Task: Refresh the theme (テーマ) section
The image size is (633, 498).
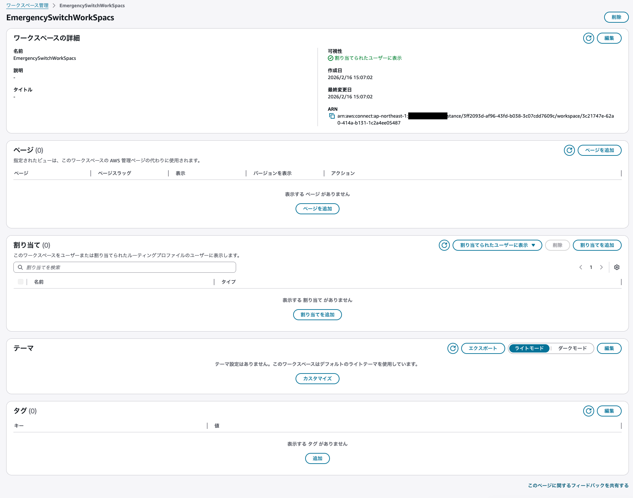Action: pyautogui.click(x=453, y=348)
